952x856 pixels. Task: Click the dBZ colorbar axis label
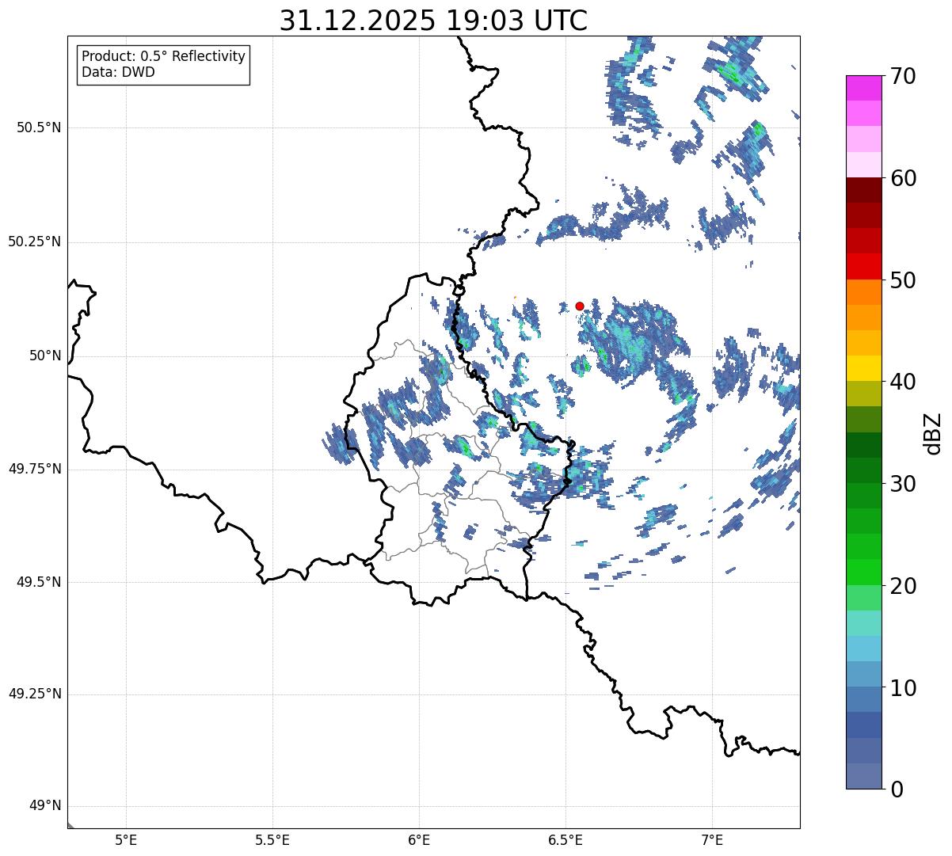(933, 433)
